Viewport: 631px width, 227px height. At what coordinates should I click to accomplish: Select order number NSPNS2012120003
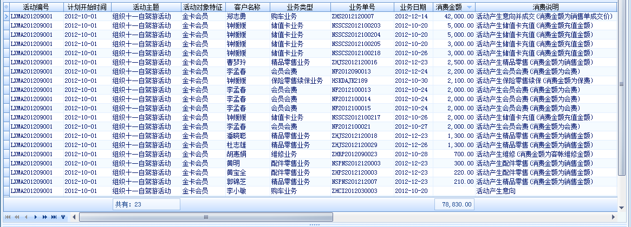click(x=362, y=164)
